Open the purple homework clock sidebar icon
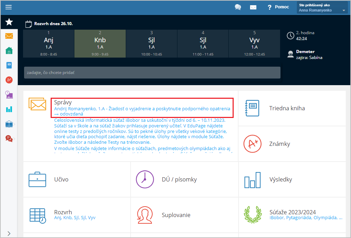351x238 pixels. pos(9,95)
